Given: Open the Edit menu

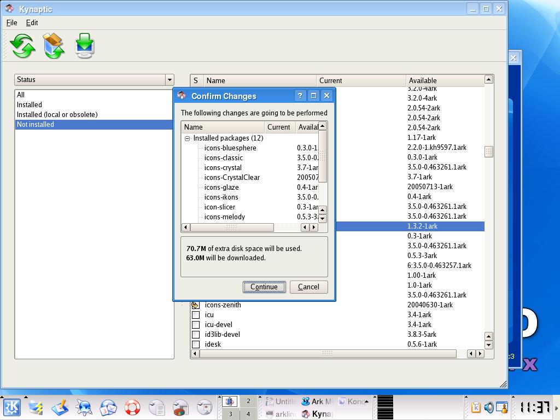Looking at the screenshot, I should pos(32,22).
